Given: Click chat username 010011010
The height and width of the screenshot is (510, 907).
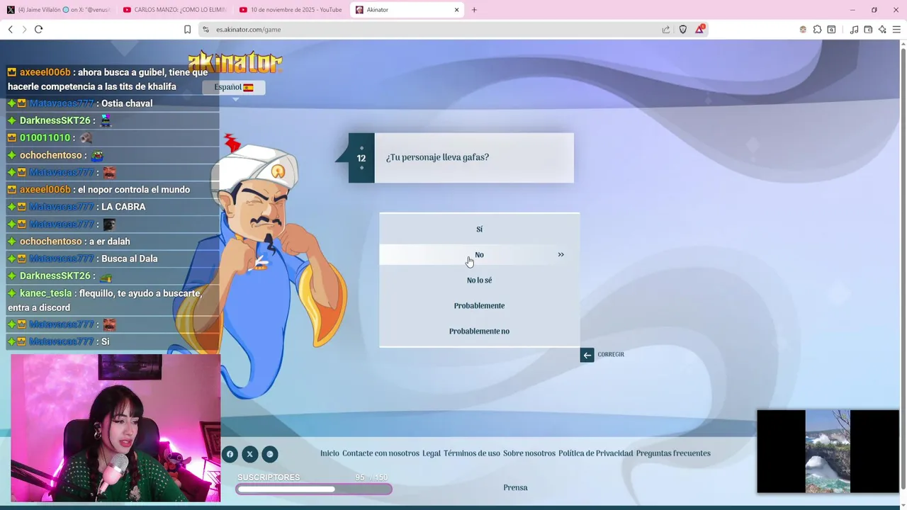Looking at the screenshot, I should click(45, 137).
